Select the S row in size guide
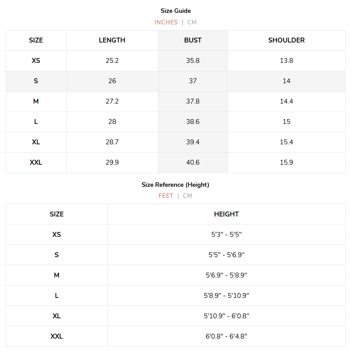Screen dimensions: 351x355 click(x=176, y=81)
